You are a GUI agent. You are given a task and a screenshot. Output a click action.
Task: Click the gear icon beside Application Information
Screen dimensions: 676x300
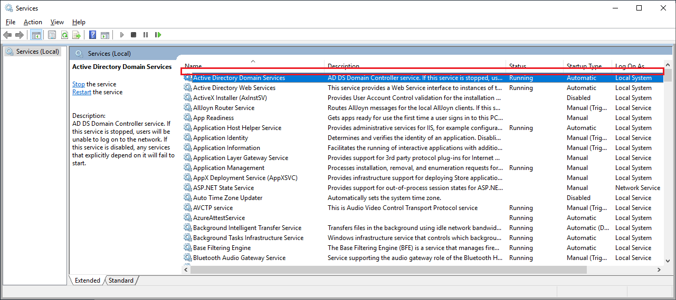187,148
